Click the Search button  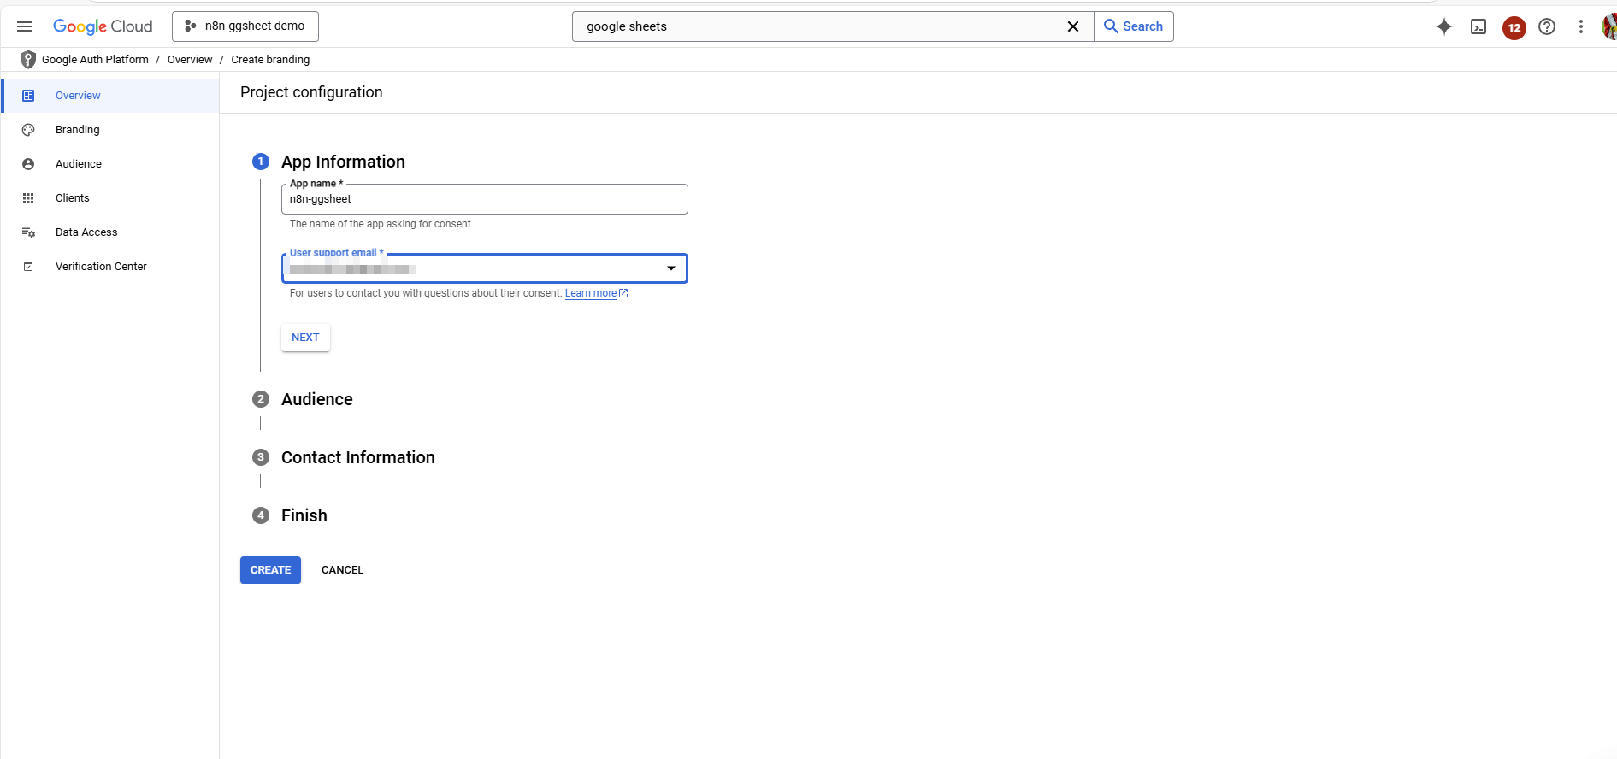coord(1133,26)
